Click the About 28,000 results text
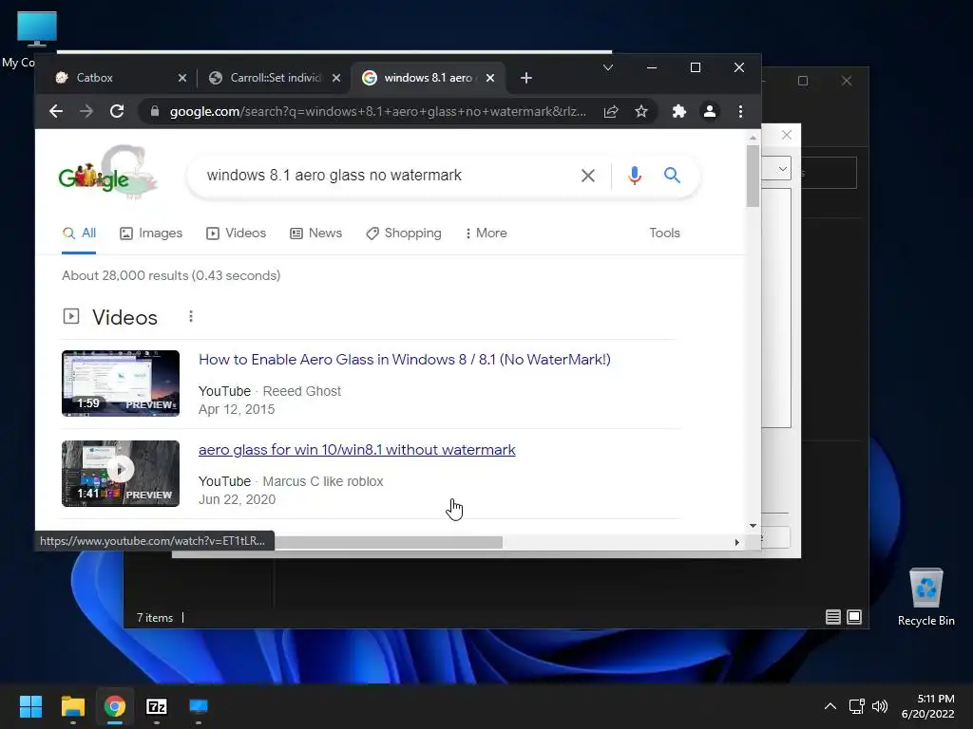This screenshot has height=729, width=973. [x=171, y=275]
